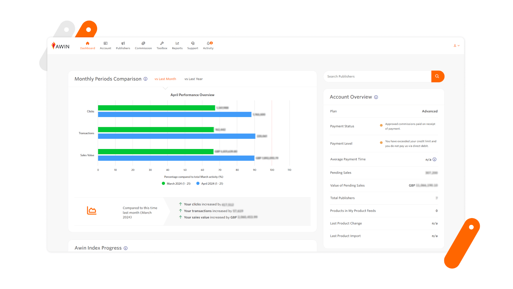Select the vs Last Month tab
This screenshot has height=289, width=513.
[x=165, y=79]
